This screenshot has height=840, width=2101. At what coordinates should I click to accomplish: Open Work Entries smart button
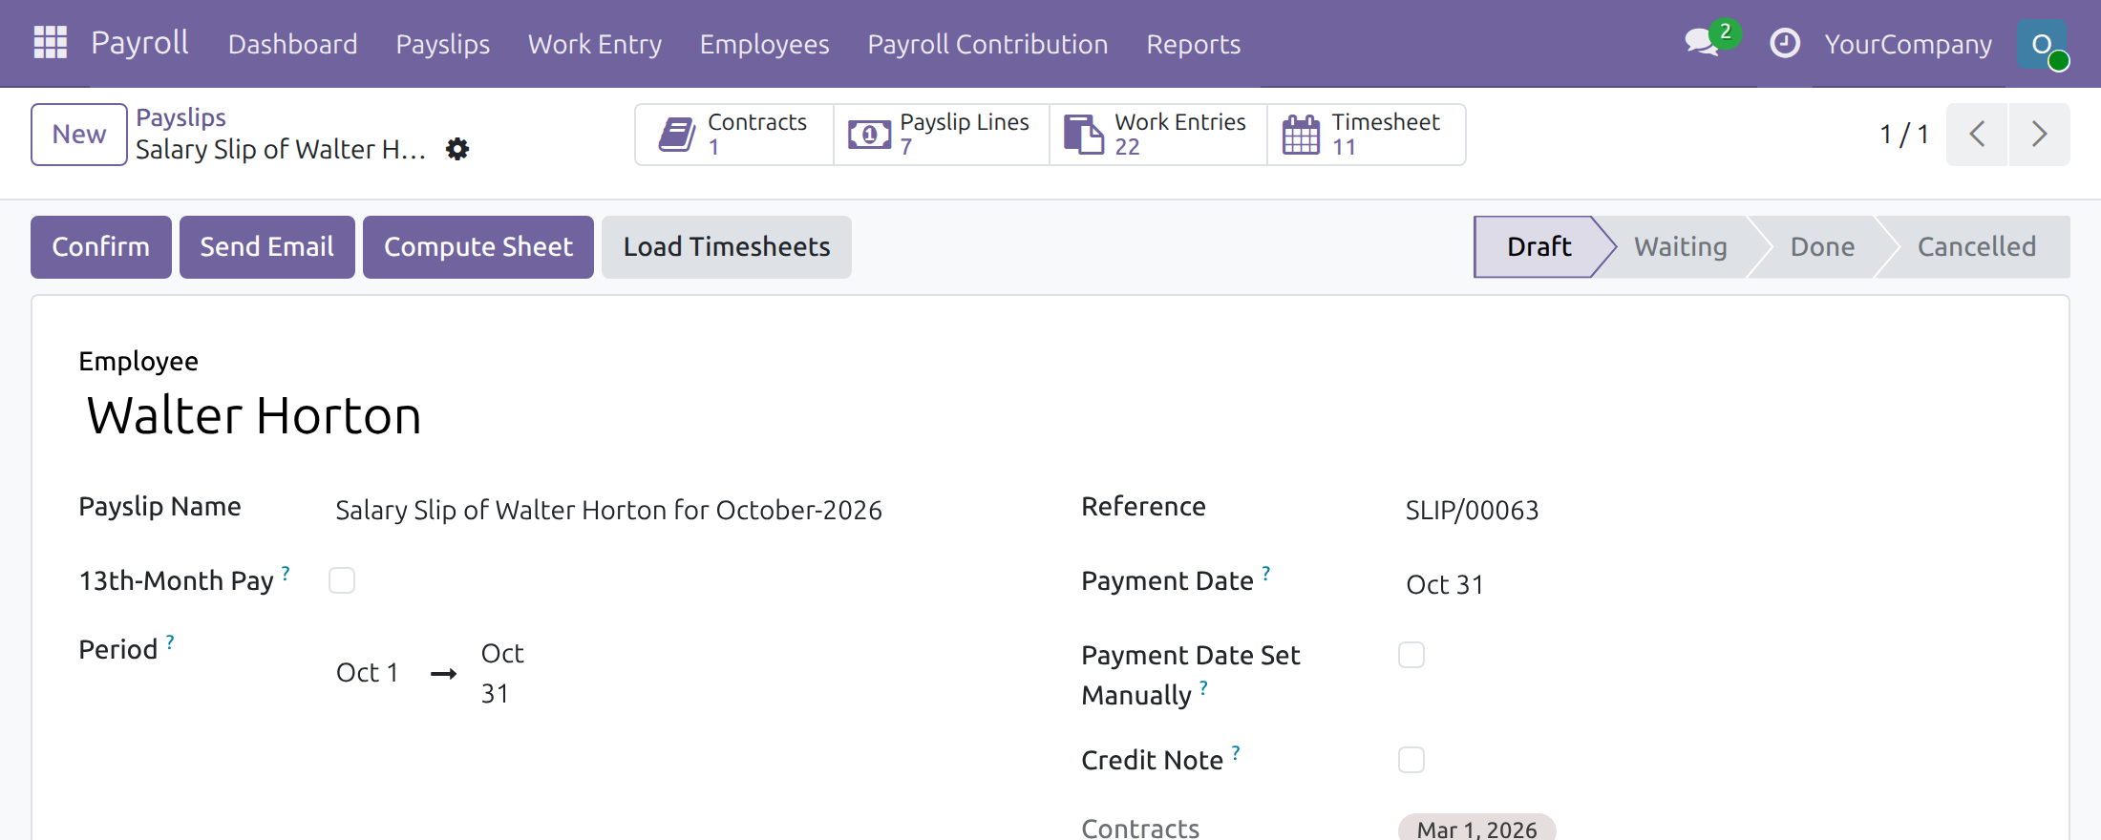click(1158, 135)
